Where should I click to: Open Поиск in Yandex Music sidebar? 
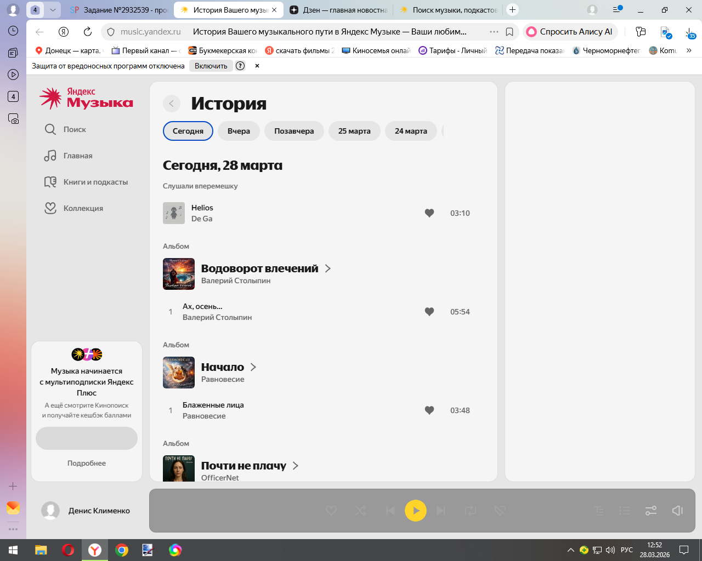coord(66,129)
